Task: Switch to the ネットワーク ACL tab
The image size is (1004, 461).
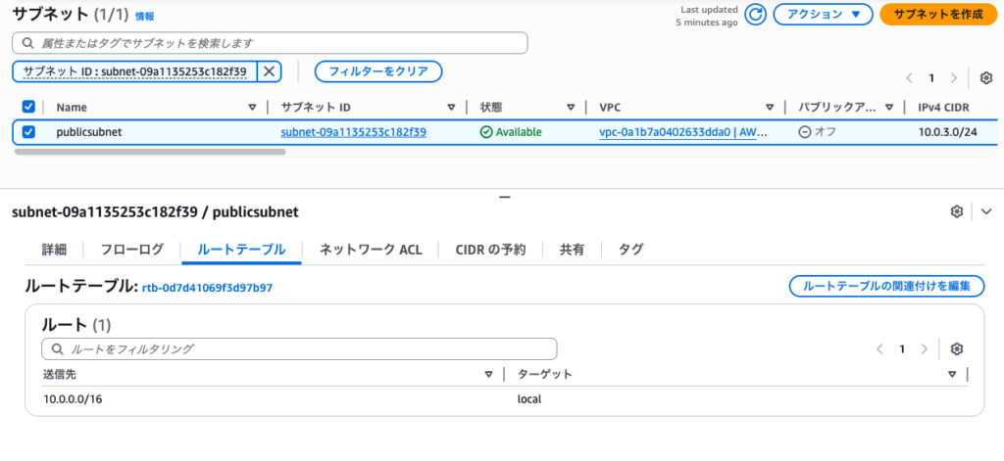Action: pyautogui.click(x=371, y=250)
